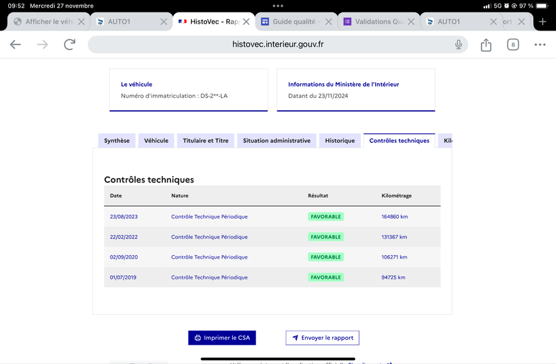This screenshot has height=364, width=556.
Task: Open the partially visible Kilométrage tab
Action: (x=445, y=141)
